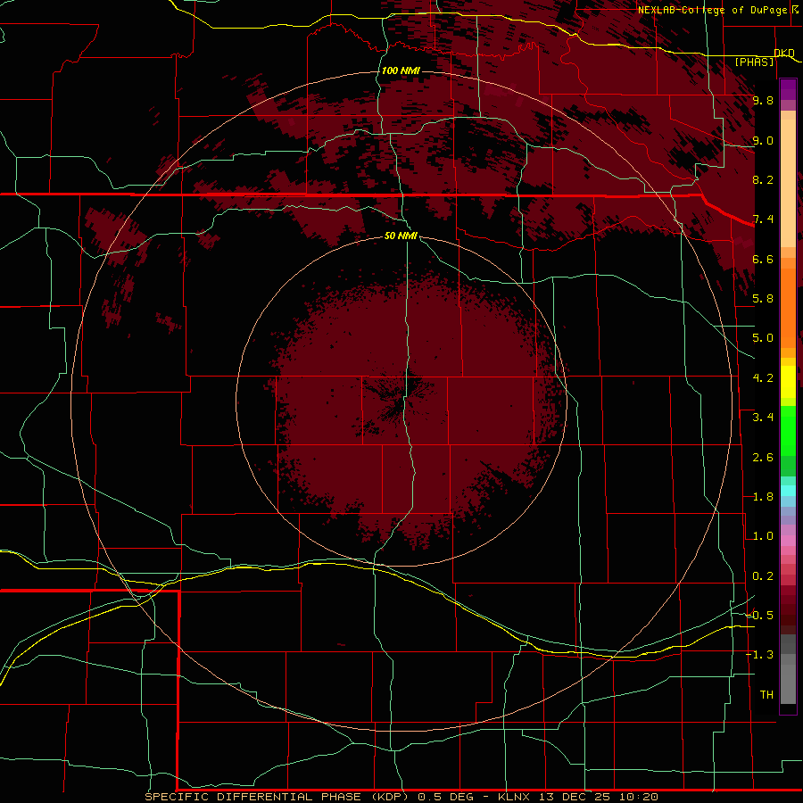This screenshot has height=803, width=803.
Task: Click the '[PHAS]' units label
Action: click(x=754, y=62)
